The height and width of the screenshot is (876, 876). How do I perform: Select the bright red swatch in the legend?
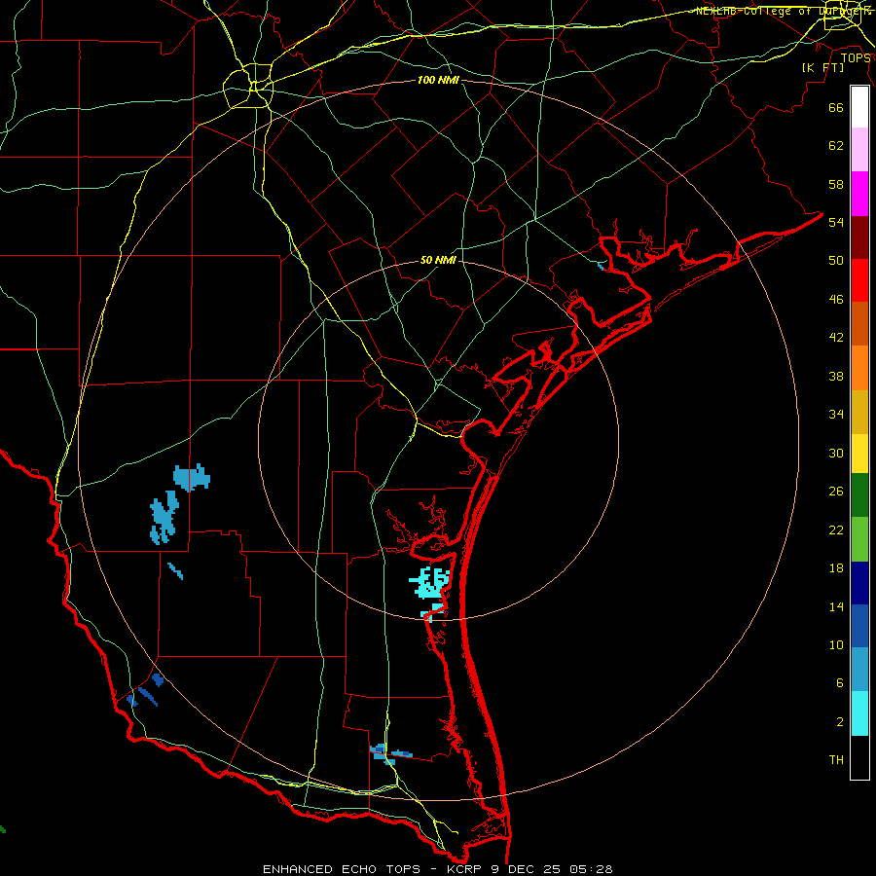(859, 280)
